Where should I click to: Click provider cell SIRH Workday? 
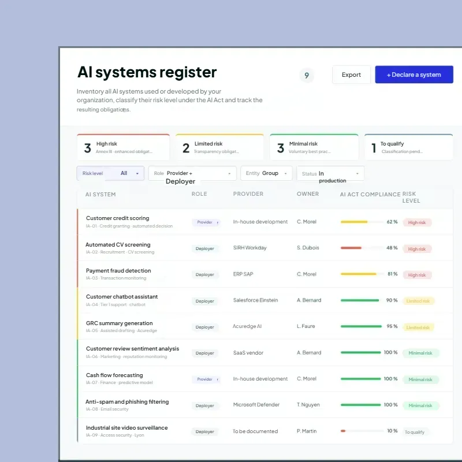(x=250, y=248)
